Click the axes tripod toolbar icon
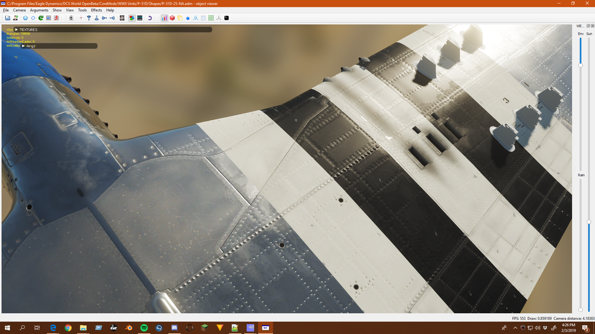595x334 pixels. (218, 18)
